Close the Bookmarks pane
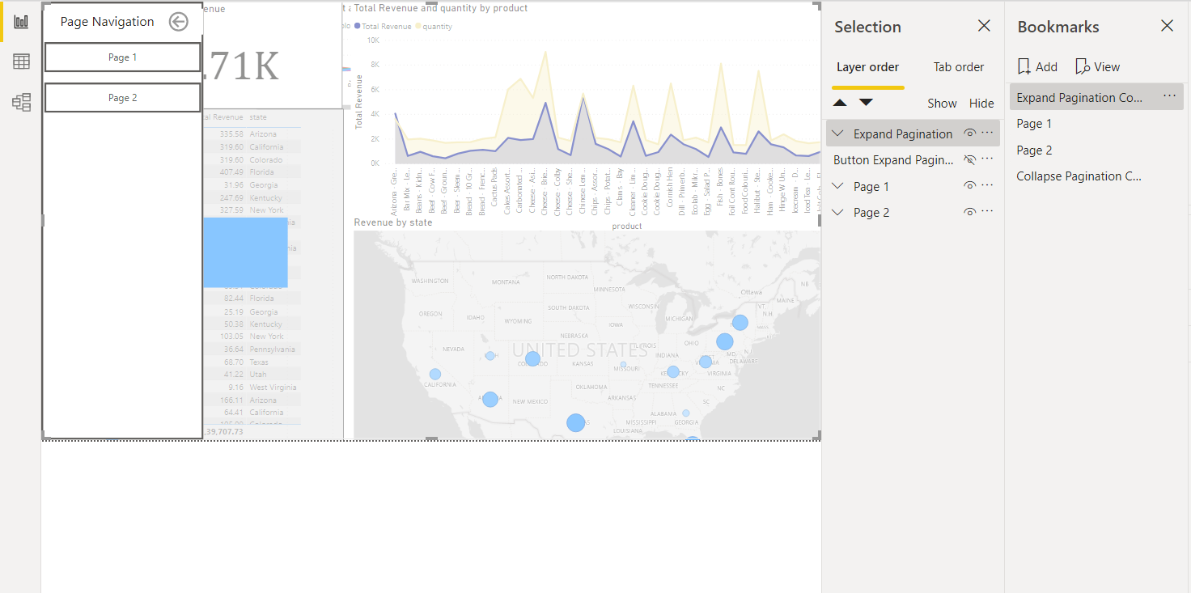 point(1167,26)
